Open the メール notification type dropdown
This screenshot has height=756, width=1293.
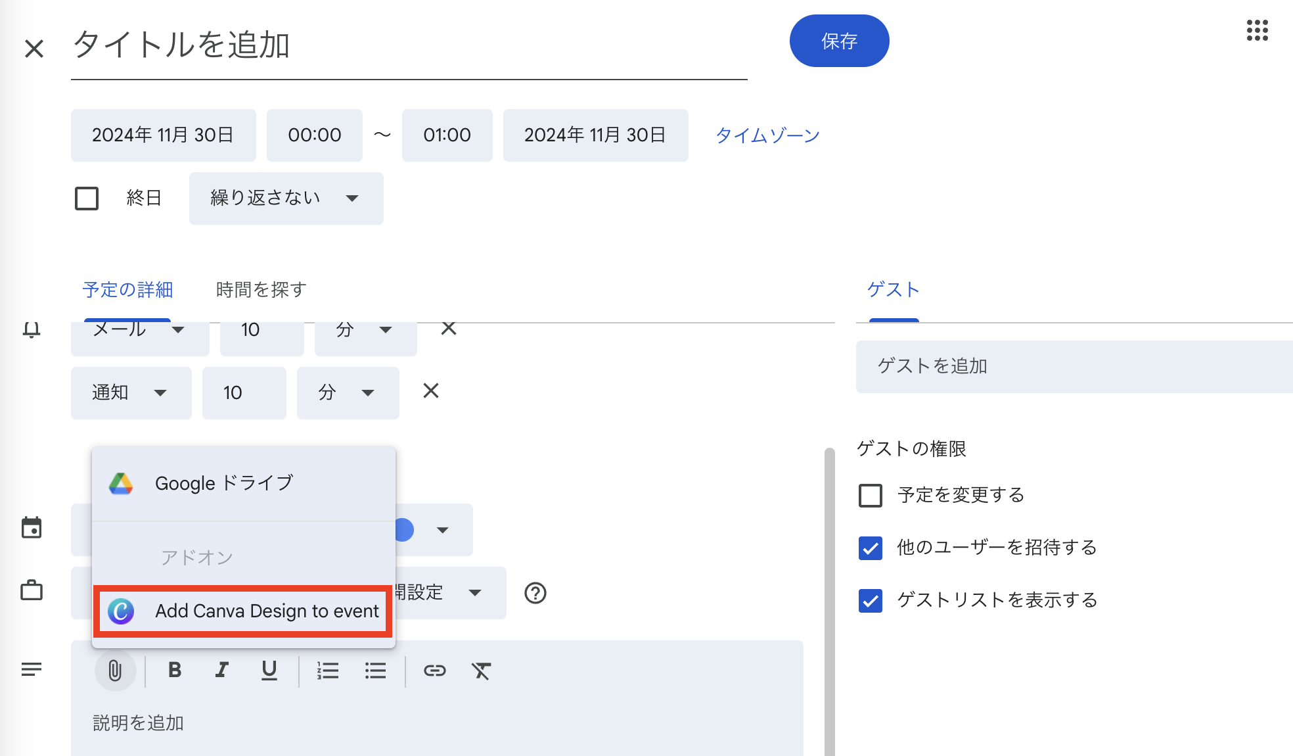(x=140, y=331)
